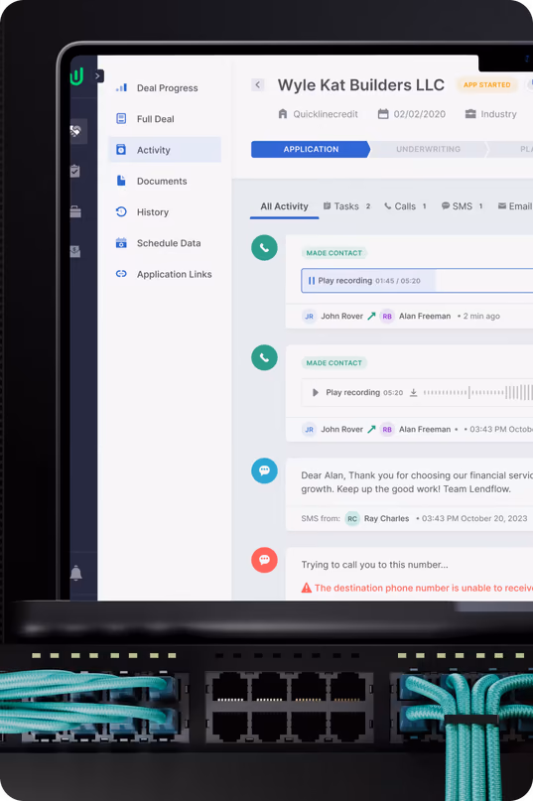
Task: Go back using arrow beside Wyle Kat Builders
Action: click(x=257, y=84)
